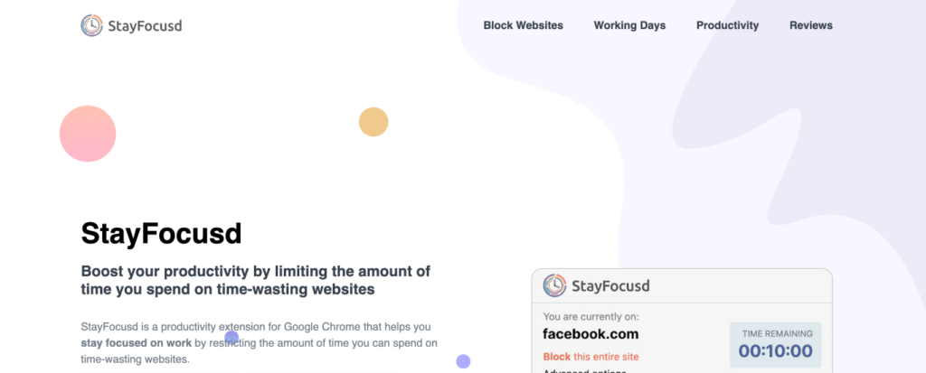Image resolution: width=926 pixels, height=373 pixels.
Task: Click the paragraph mentioning Google Chrome extension
Action: point(260,343)
